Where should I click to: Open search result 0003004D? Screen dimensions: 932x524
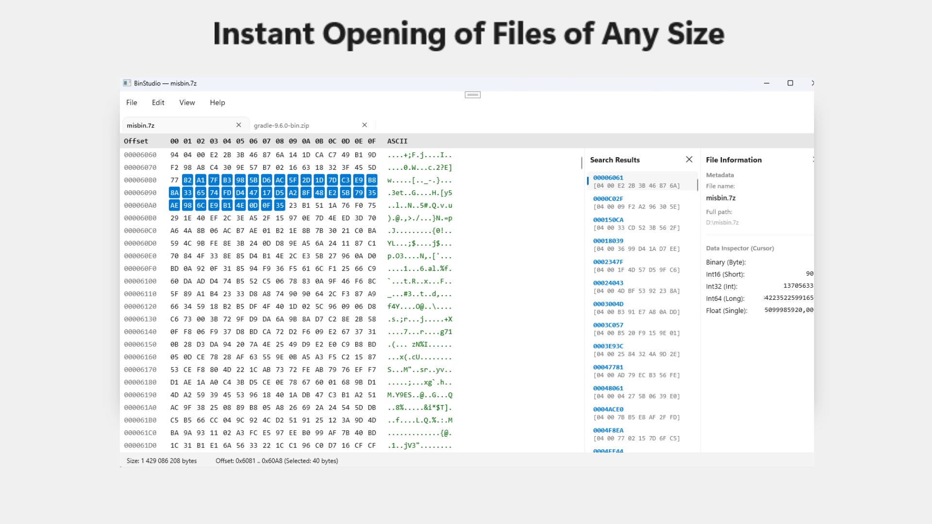(642, 308)
